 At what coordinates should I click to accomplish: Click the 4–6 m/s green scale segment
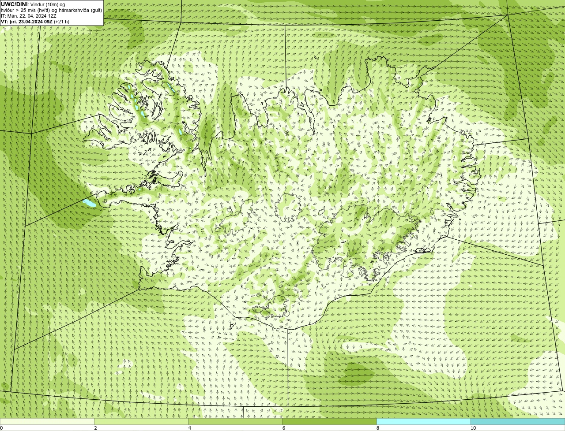pos(235,421)
